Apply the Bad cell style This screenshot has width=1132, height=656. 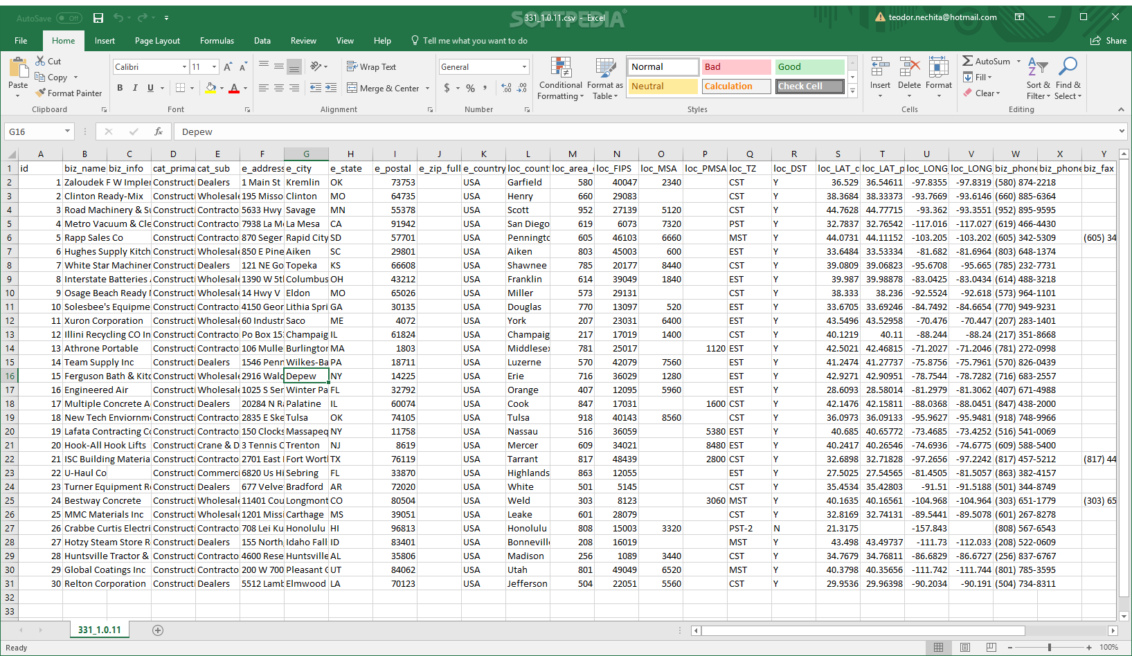click(x=736, y=67)
